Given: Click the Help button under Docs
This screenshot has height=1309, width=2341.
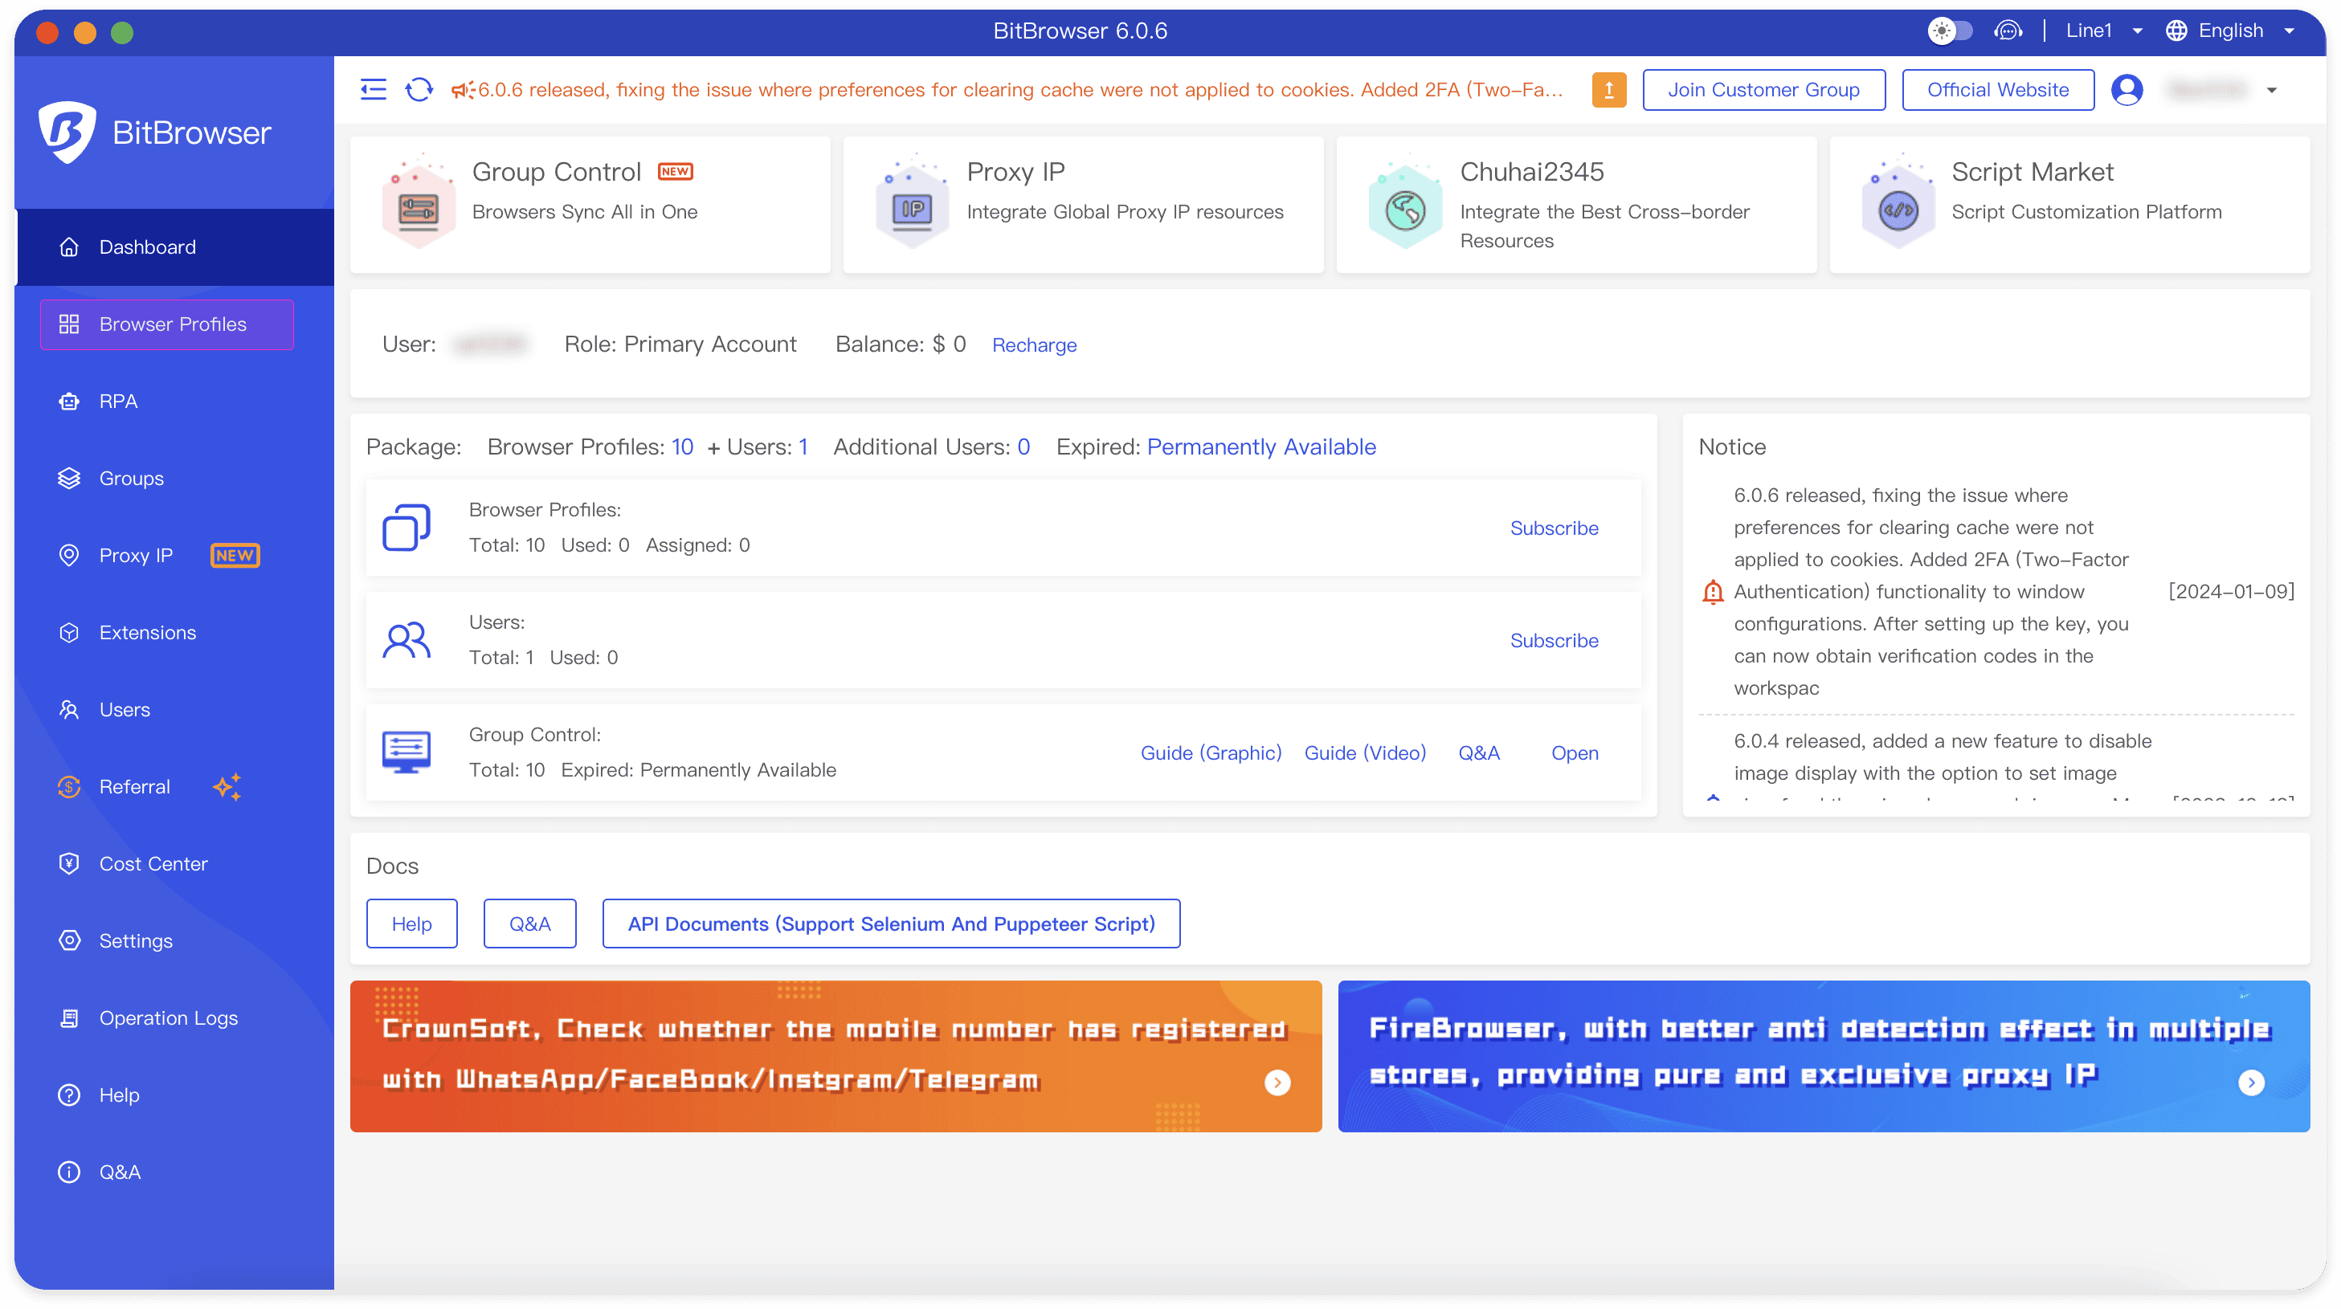Looking at the screenshot, I should click(x=411, y=924).
